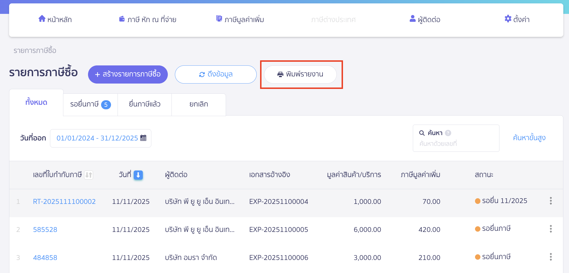This screenshot has height=273, width=569.
Task: Click the document icon for ภาษีมูลค่าเพิ่ม
Action: (x=219, y=19)
